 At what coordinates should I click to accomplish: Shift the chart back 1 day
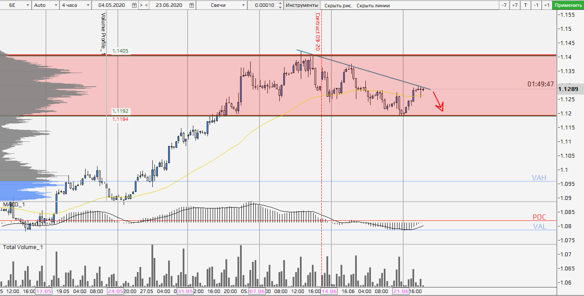(x=536, y=6)
